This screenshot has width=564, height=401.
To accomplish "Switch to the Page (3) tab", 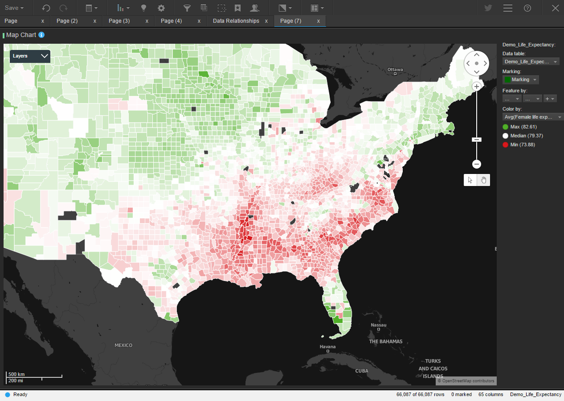I will (119, 21).
